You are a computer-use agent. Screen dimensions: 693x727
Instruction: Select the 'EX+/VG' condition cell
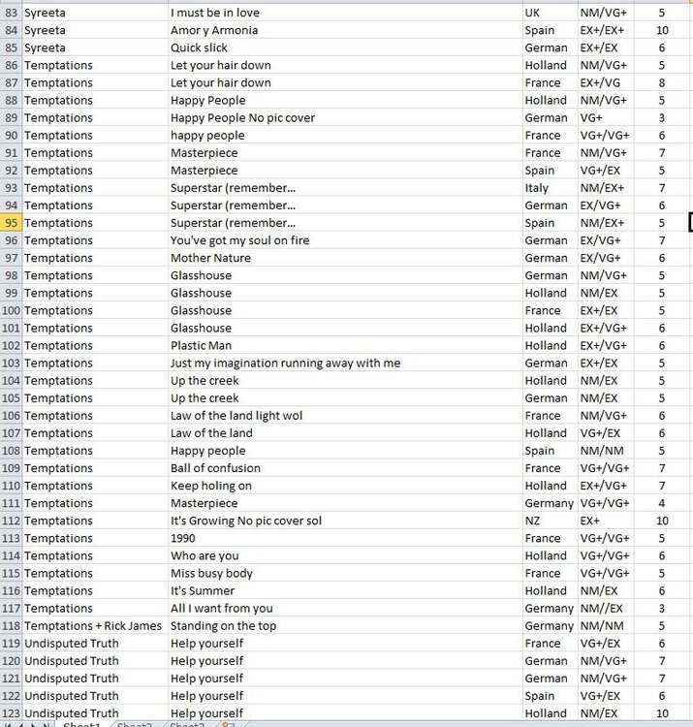pos(606,82)
